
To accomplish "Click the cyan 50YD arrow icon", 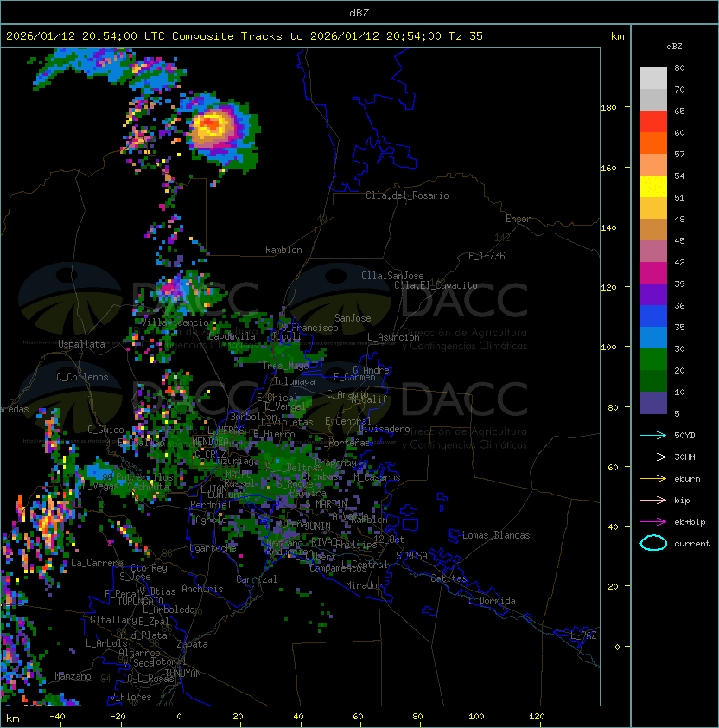I will 653,435.
